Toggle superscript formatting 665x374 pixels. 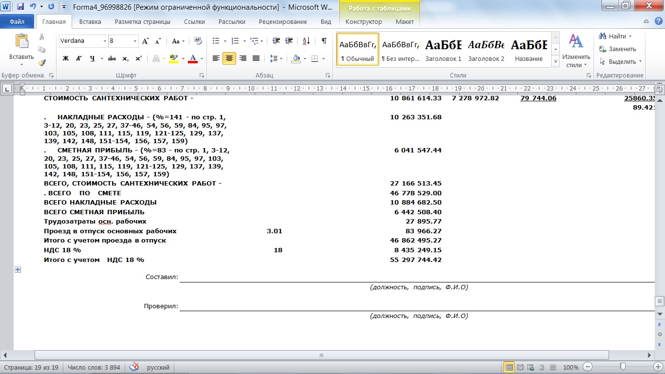click(138, 58)
